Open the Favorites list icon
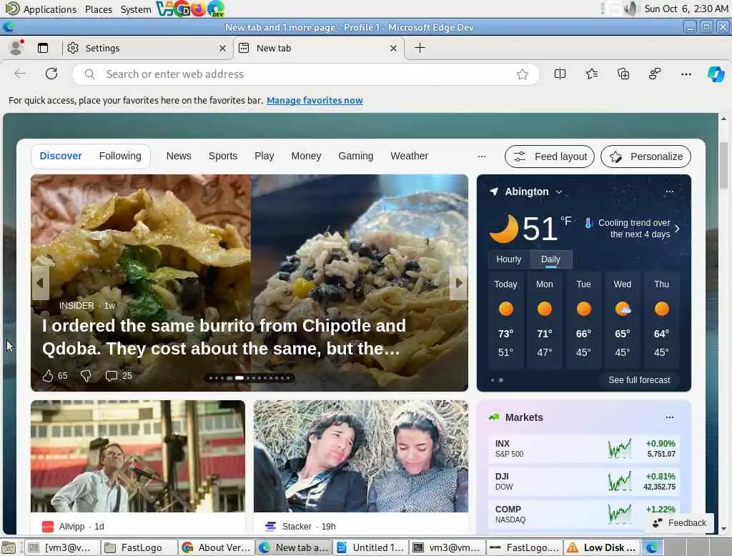This screenshot has width=732, height=556. [591, 74]
